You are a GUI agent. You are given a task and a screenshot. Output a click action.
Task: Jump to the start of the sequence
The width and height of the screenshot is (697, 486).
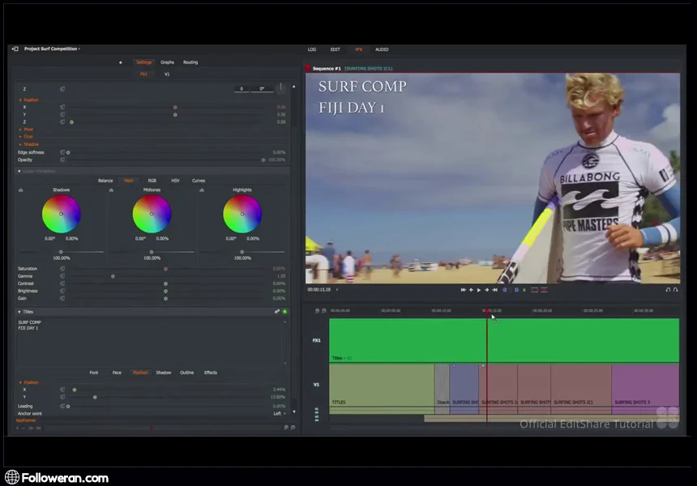464,290
